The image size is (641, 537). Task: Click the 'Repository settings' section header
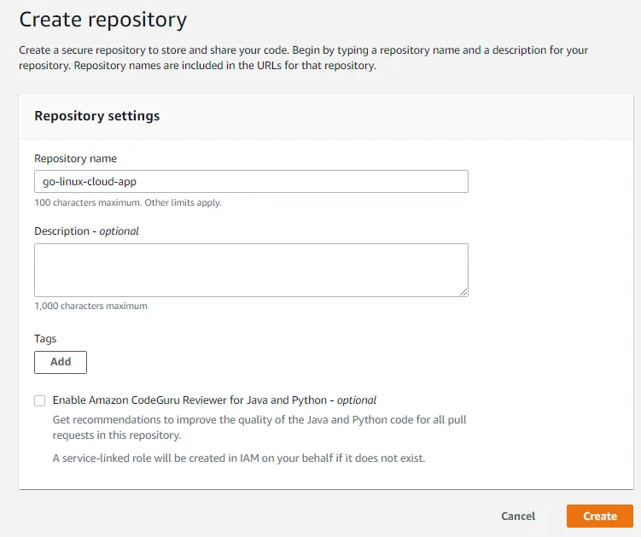click(96, 116)
